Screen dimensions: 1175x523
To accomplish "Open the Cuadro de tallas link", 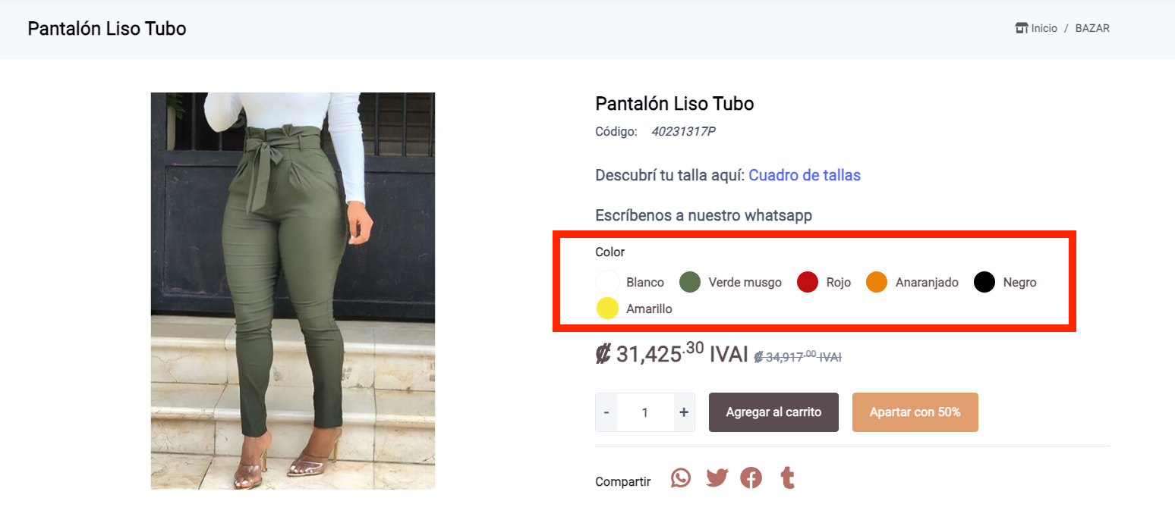I will [805, 175].
